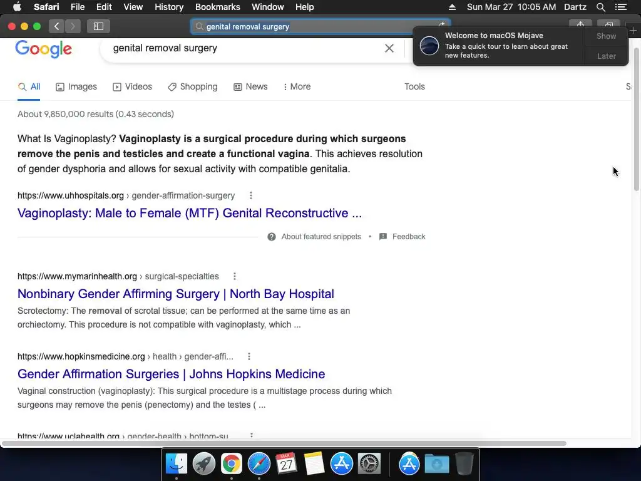Switch to the Images results tab
Viewport: 641px width, 481px height.
[76, 86]
